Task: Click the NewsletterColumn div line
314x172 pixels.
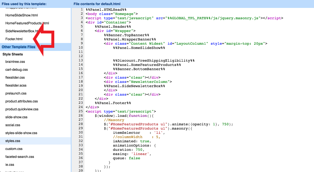Action: click(138, 82)
